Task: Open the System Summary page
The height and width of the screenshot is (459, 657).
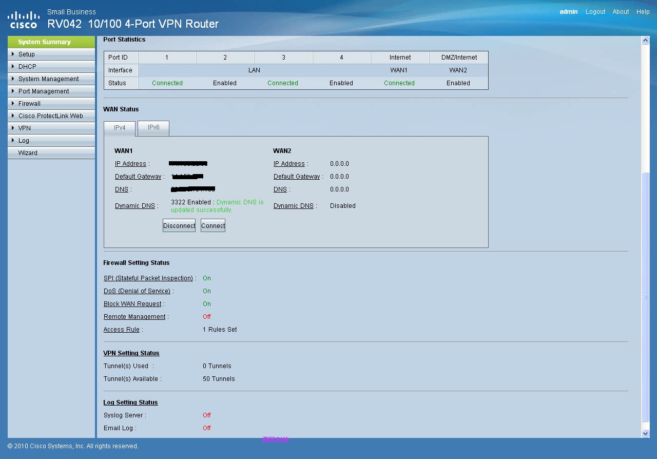Action: pyautogui.click(x=51, y=42)
